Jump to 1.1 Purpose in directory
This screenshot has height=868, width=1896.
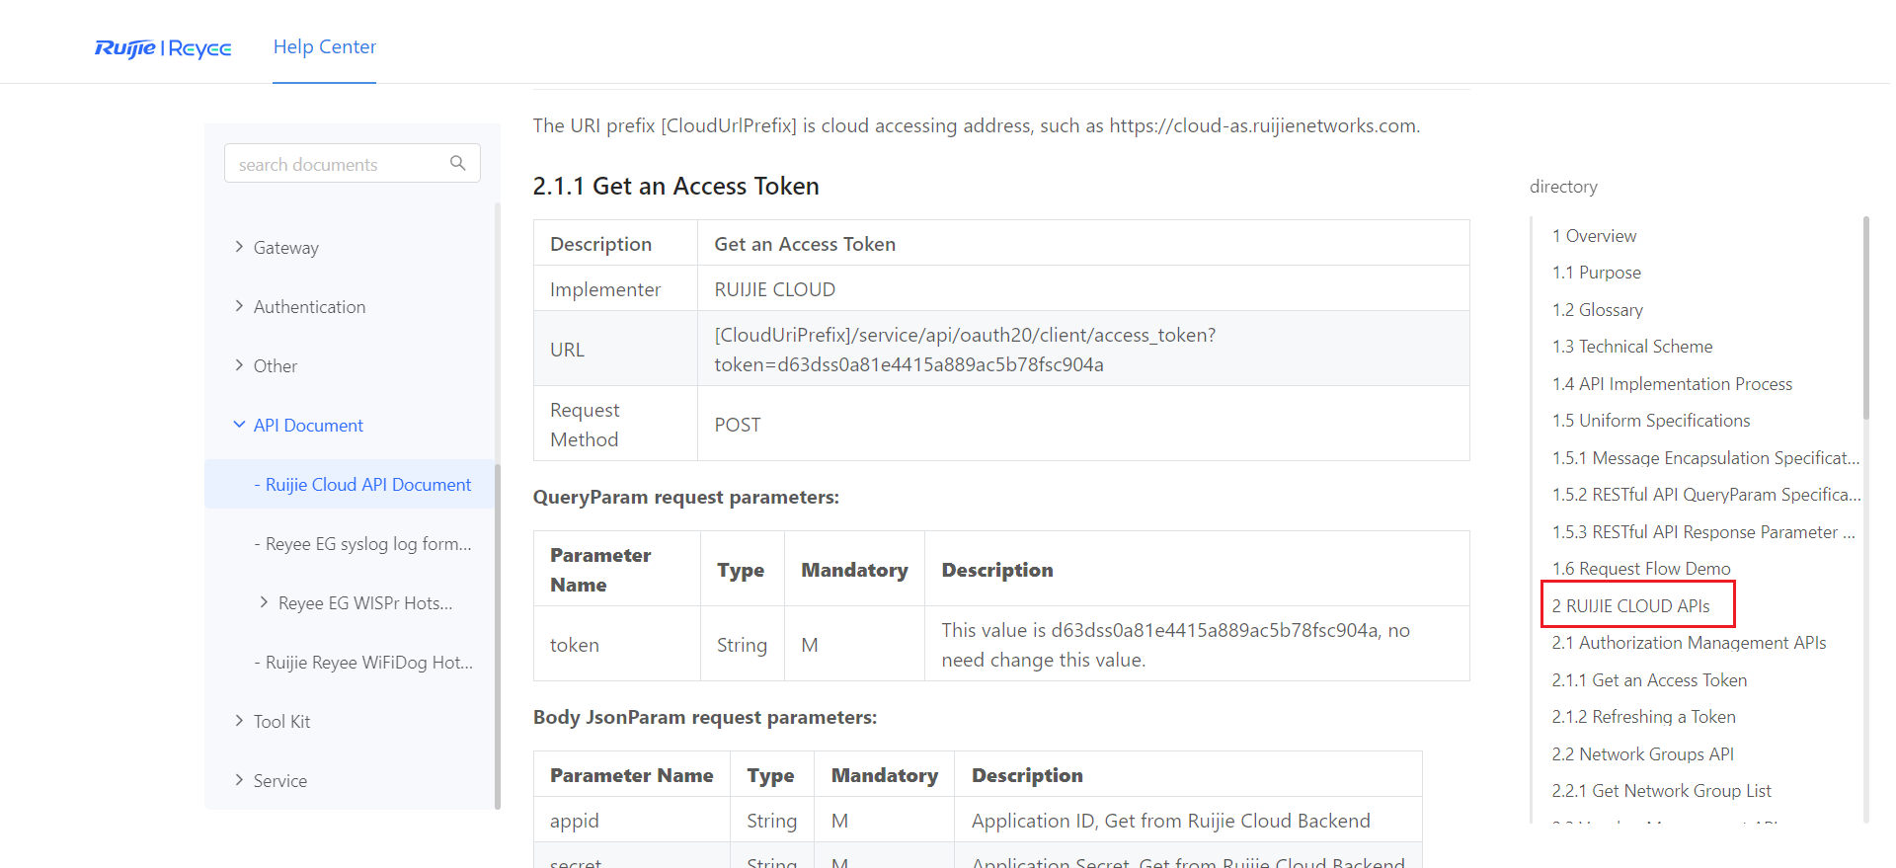point(1596,273)
